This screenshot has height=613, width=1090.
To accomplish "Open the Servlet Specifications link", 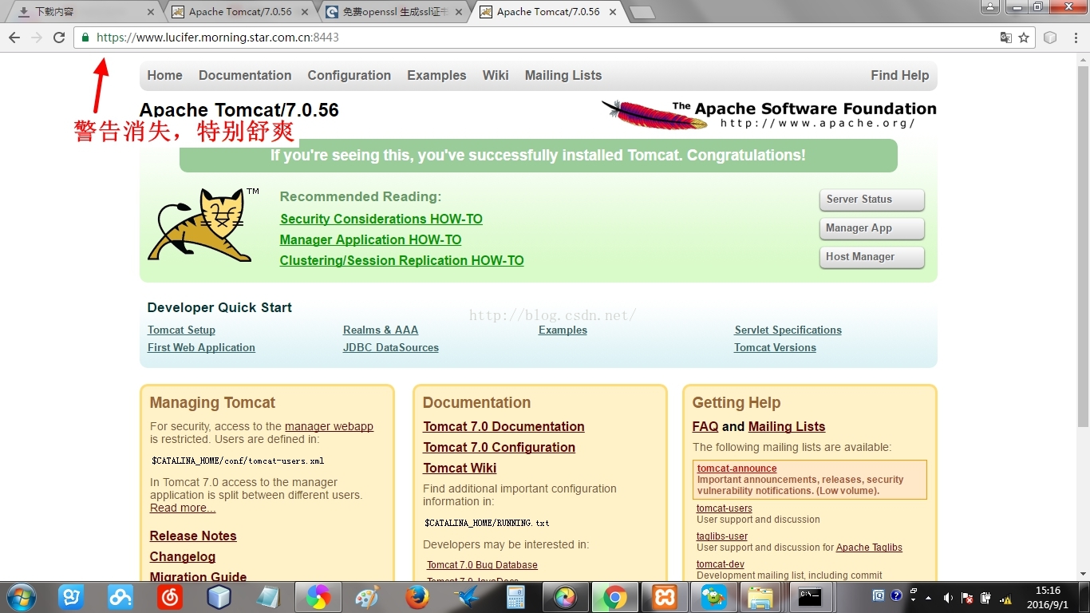I will click(x=788, y=330).
